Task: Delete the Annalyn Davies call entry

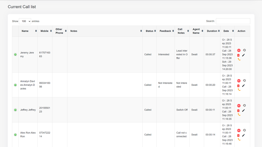Action: (238, 86)
